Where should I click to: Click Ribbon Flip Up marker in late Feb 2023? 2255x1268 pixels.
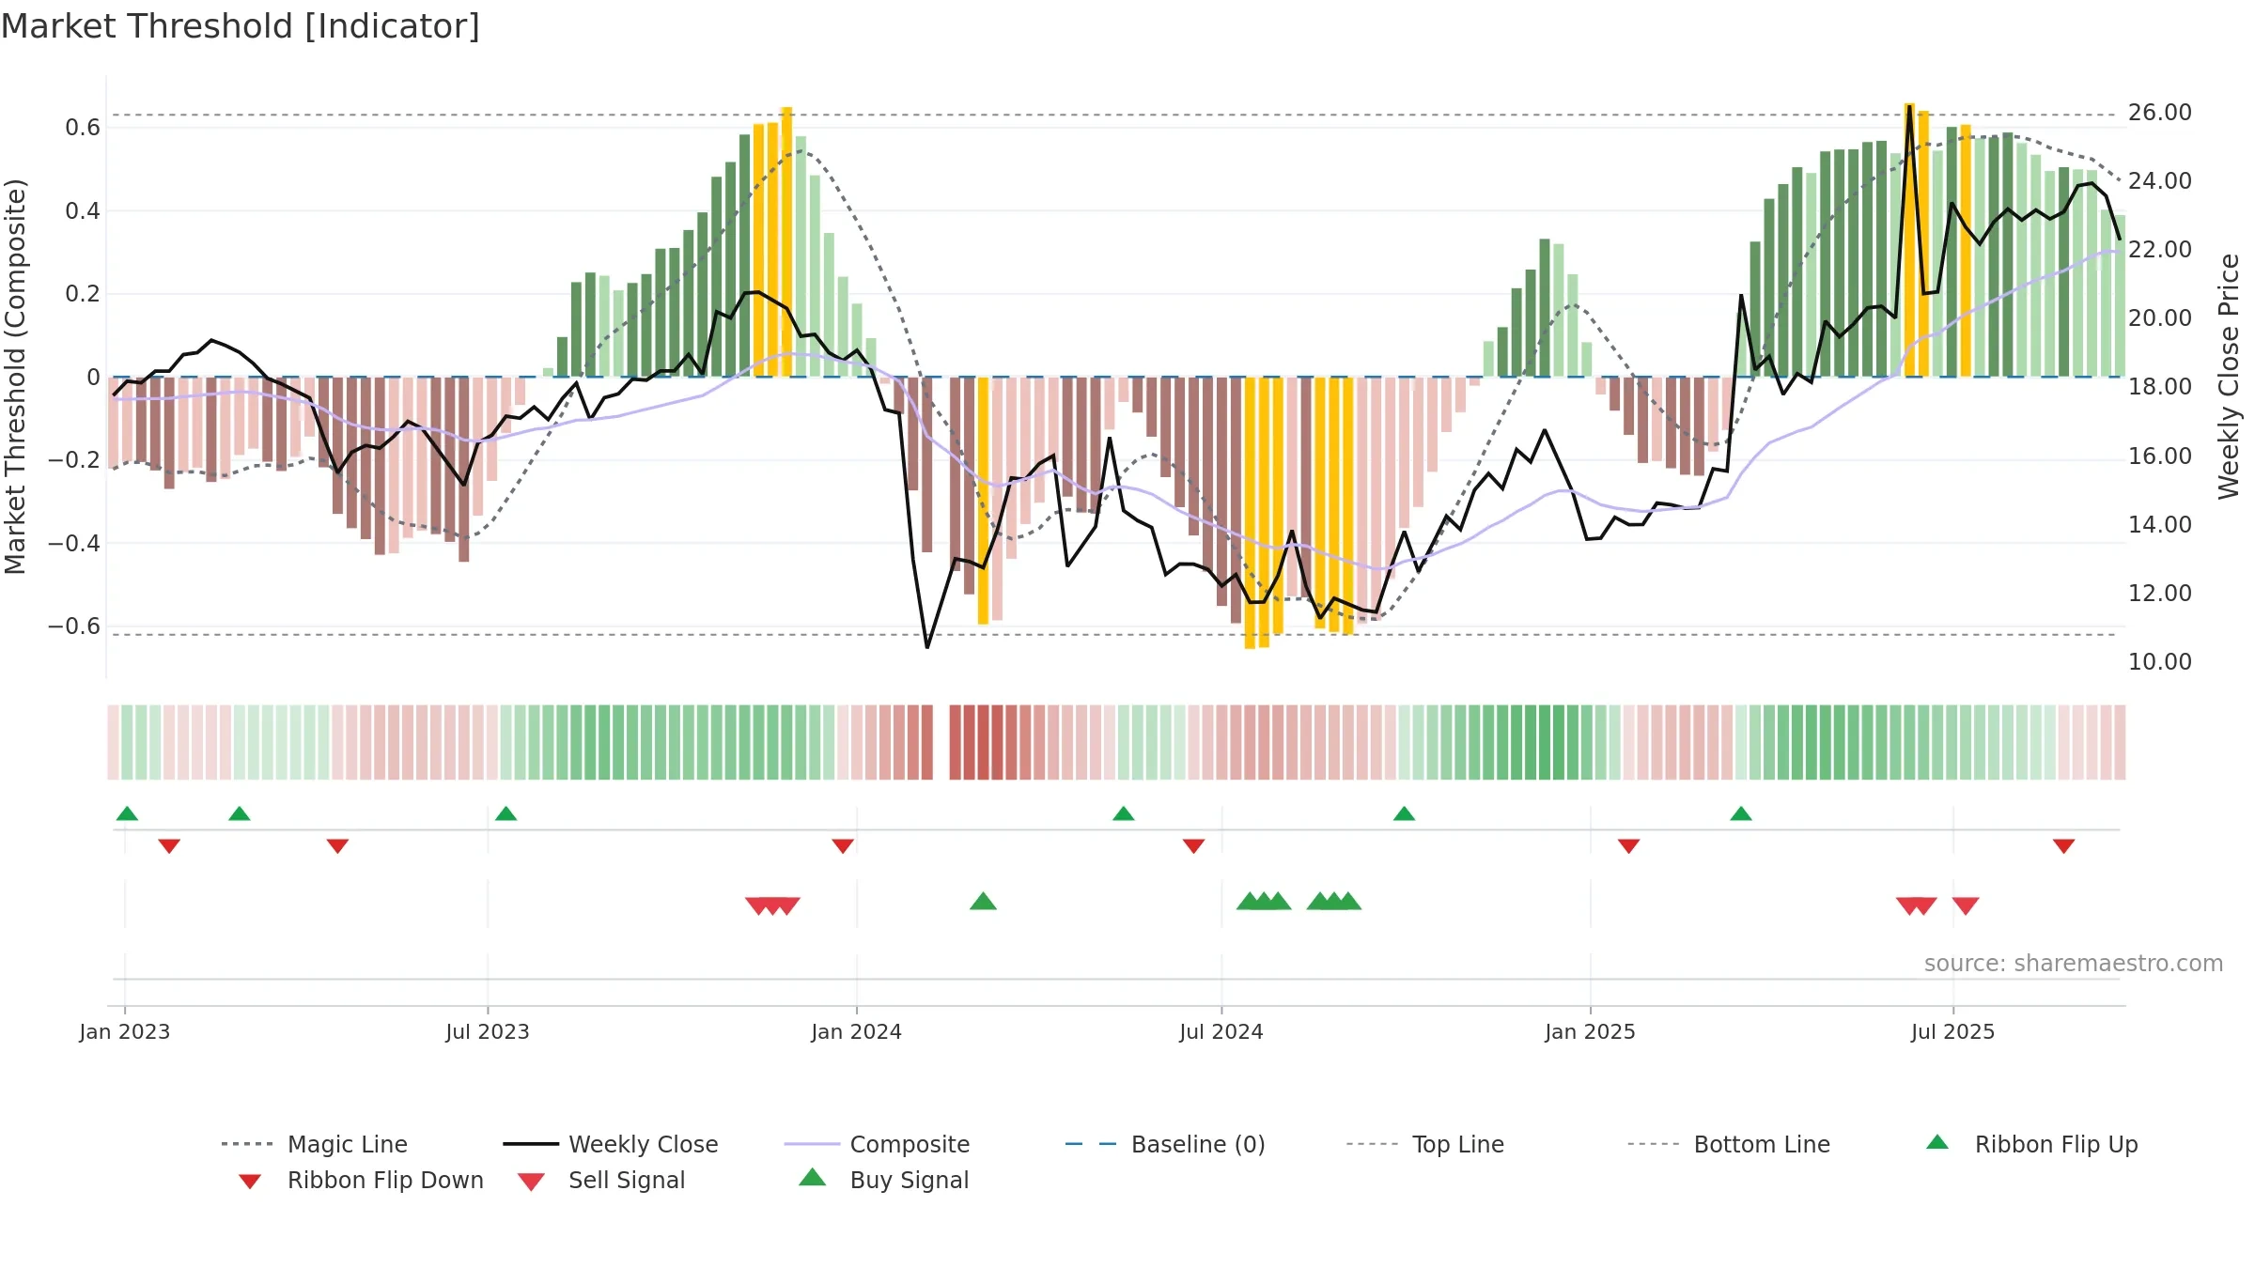[x=240, y=813]
